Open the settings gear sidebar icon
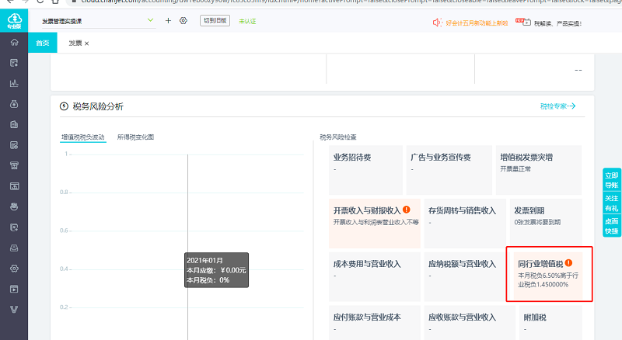Screen dimensions: 622x340 tap(14, 269)
